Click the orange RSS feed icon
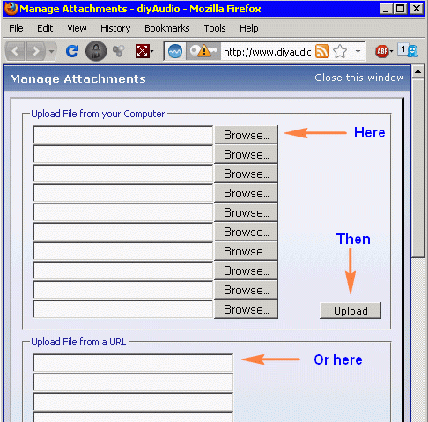This screenshot has width=428, height=422. coord(322,51)
